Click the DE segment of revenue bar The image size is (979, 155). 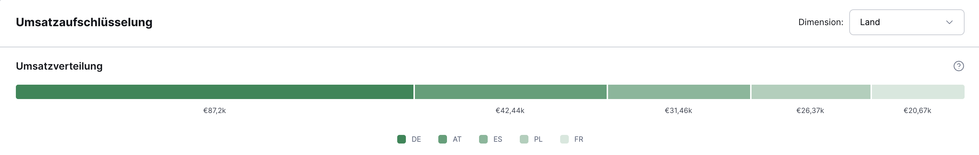214,92
